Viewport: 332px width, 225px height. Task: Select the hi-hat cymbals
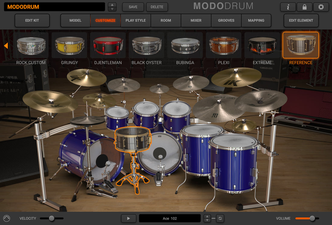pyautogui.click(x=88, y=121)
